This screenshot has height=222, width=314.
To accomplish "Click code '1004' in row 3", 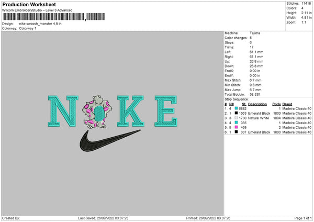I will 277,118.
